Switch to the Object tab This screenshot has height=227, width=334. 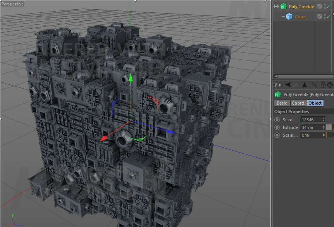tap(315, 103)
